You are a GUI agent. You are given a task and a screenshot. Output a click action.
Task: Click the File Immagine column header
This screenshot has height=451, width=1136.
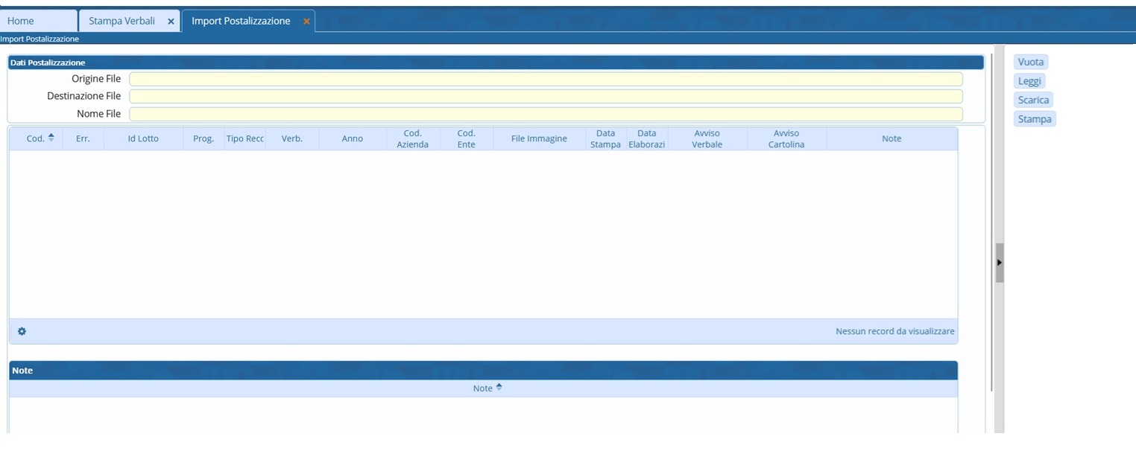pyautogui.click(x=539, y=138)
